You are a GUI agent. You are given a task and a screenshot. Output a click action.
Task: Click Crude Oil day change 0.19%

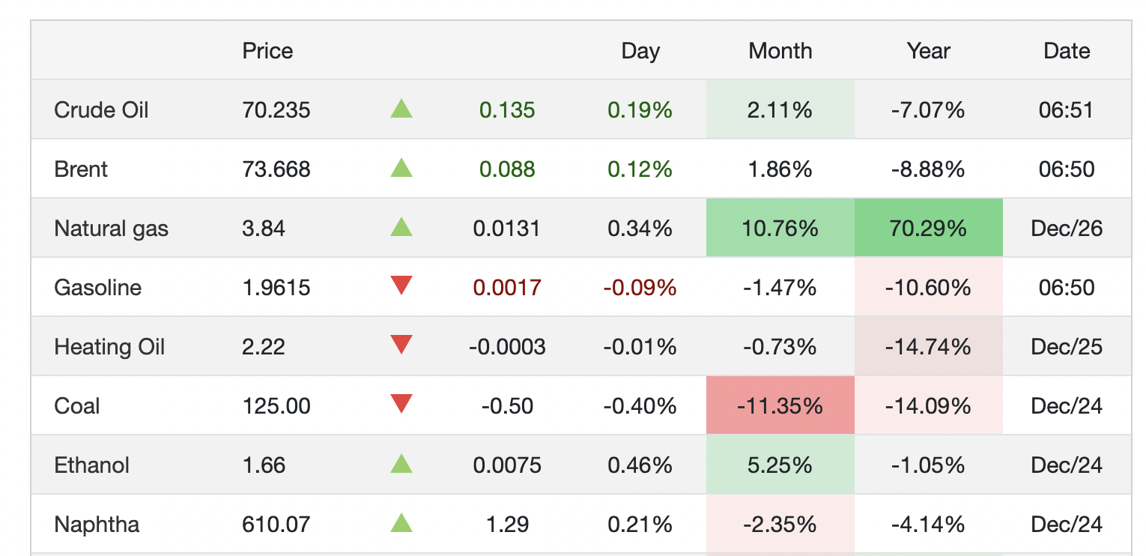coord(640,110)
